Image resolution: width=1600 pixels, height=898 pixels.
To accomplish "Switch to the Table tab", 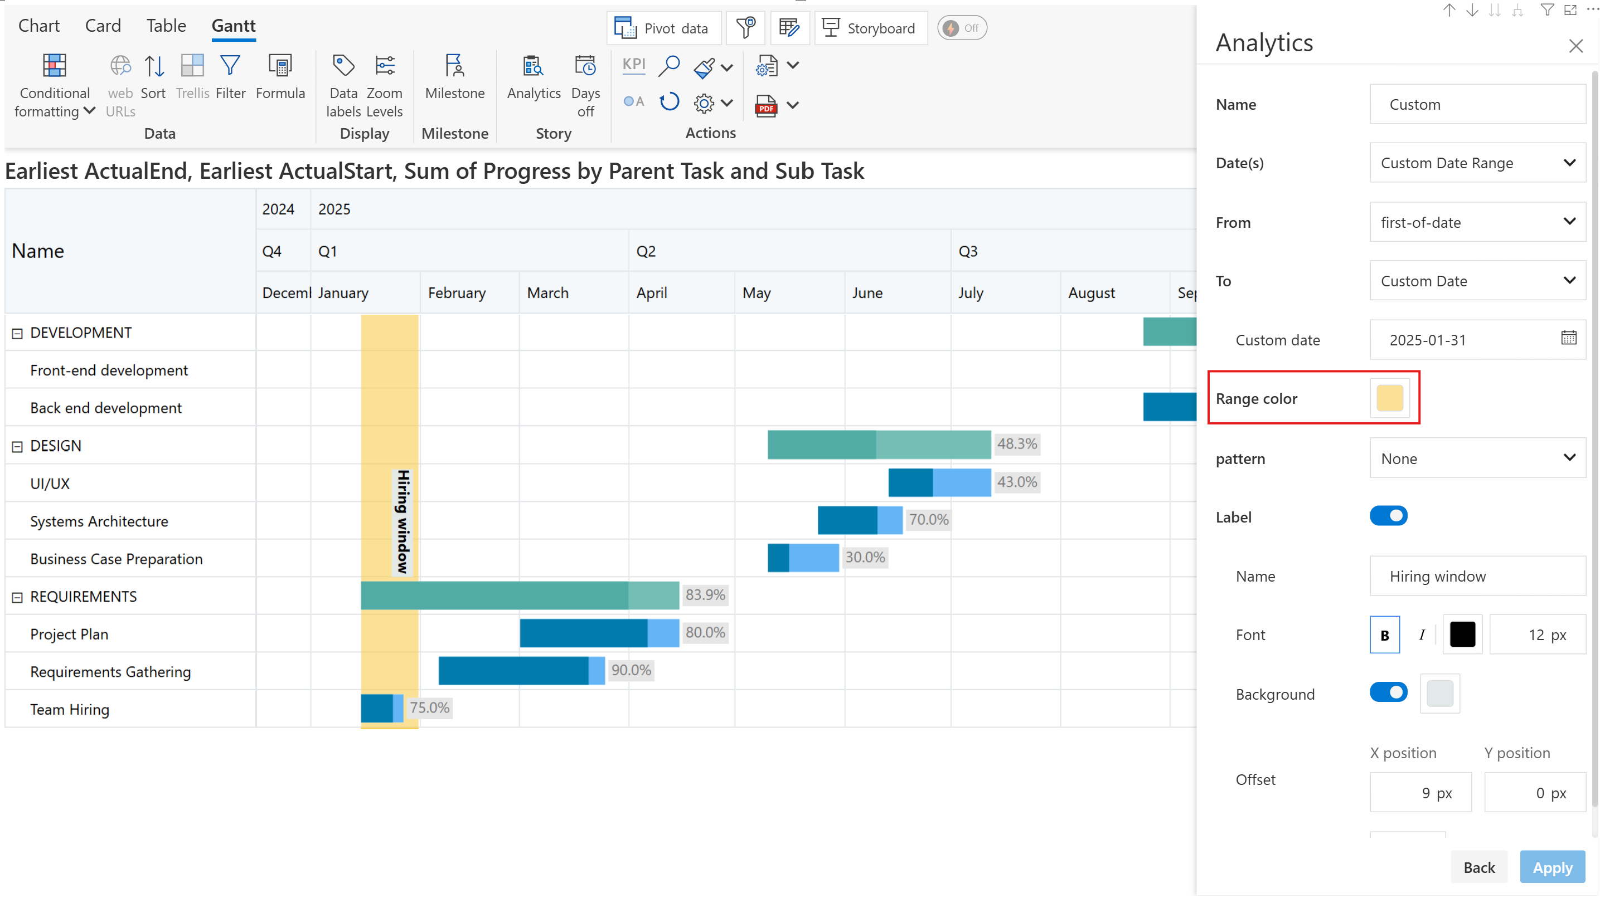I will click(x=166, y=26).
